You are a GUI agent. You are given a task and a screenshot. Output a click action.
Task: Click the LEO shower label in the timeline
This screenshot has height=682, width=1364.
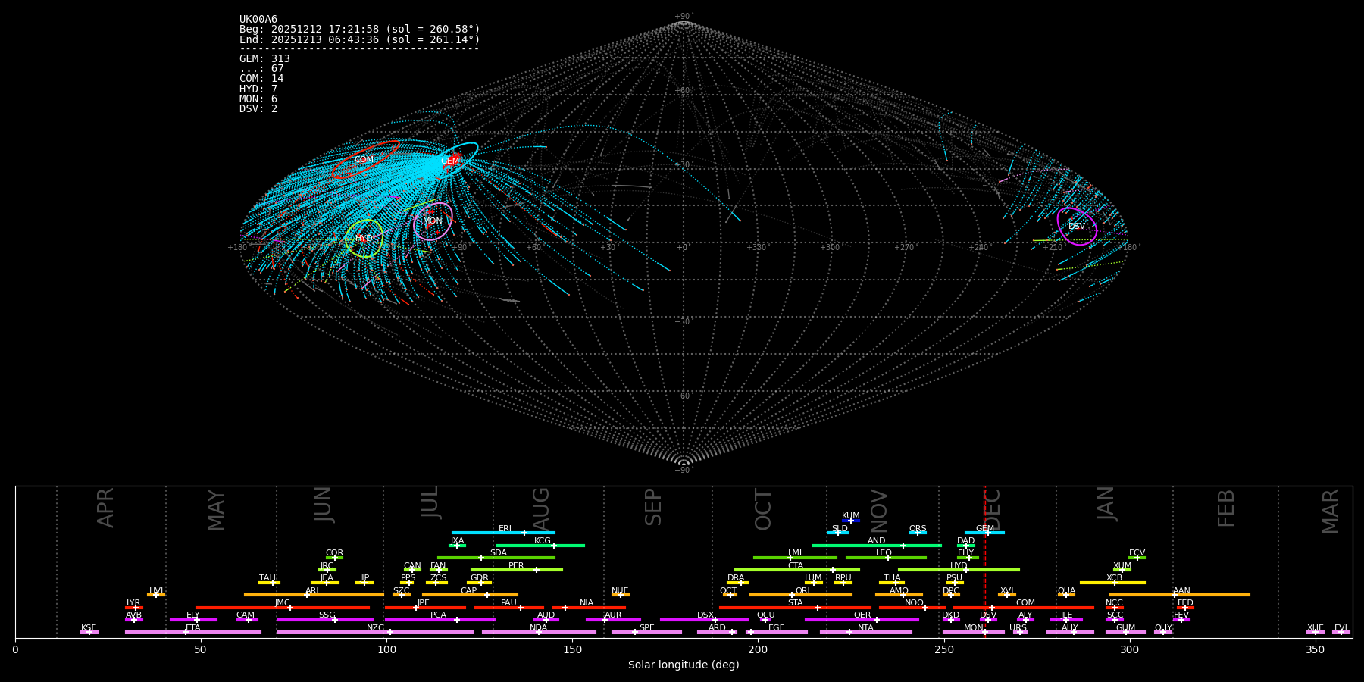click(x=884, y=553)
